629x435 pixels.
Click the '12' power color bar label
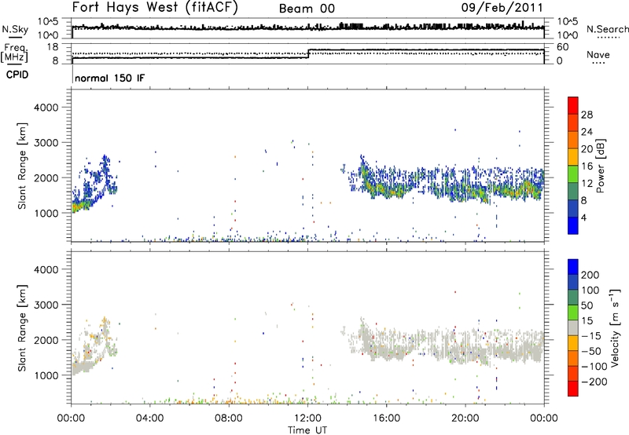click(x=587, y=184)
